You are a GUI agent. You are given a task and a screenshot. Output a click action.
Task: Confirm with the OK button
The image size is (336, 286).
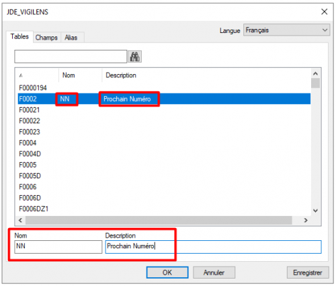[167, 273]
